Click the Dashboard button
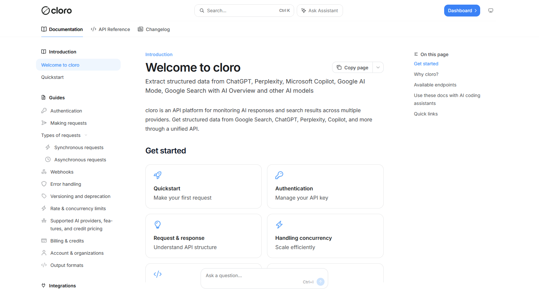Viewport: 539px width, 290px height. click(x=462, y=11)
